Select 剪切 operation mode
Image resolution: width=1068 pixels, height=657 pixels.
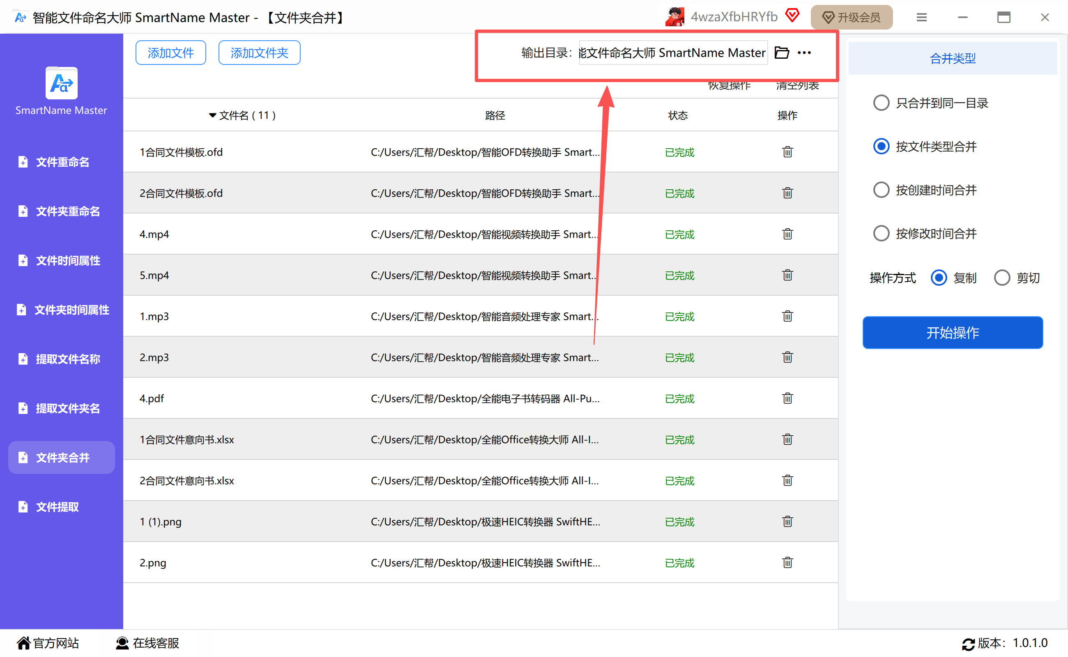tap(1002, 278)
